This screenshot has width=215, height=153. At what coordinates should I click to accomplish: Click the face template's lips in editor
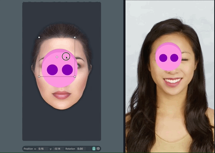click(x=61, y=95)
